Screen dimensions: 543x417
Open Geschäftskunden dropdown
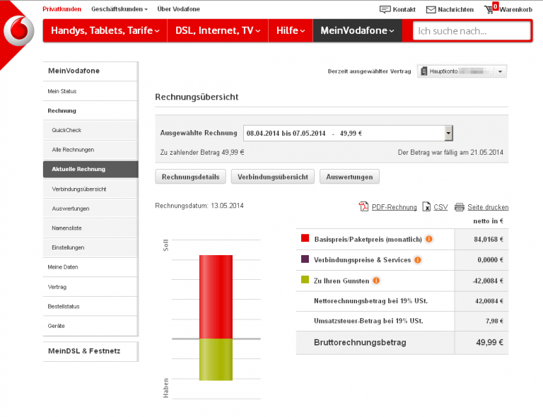[119, 9]
